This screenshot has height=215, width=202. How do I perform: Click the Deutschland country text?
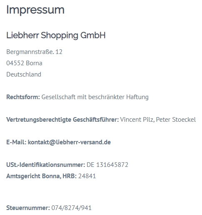(24, 74)
